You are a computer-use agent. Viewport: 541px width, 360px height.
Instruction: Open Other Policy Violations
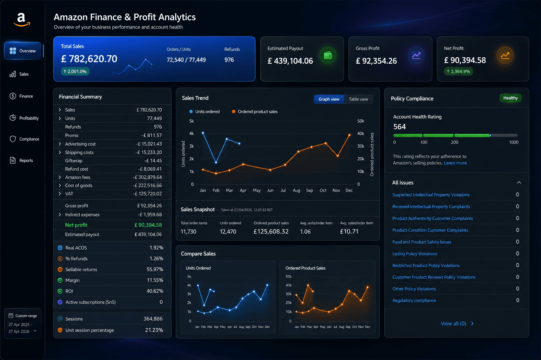pyautogui.click(x=414, y=289)
